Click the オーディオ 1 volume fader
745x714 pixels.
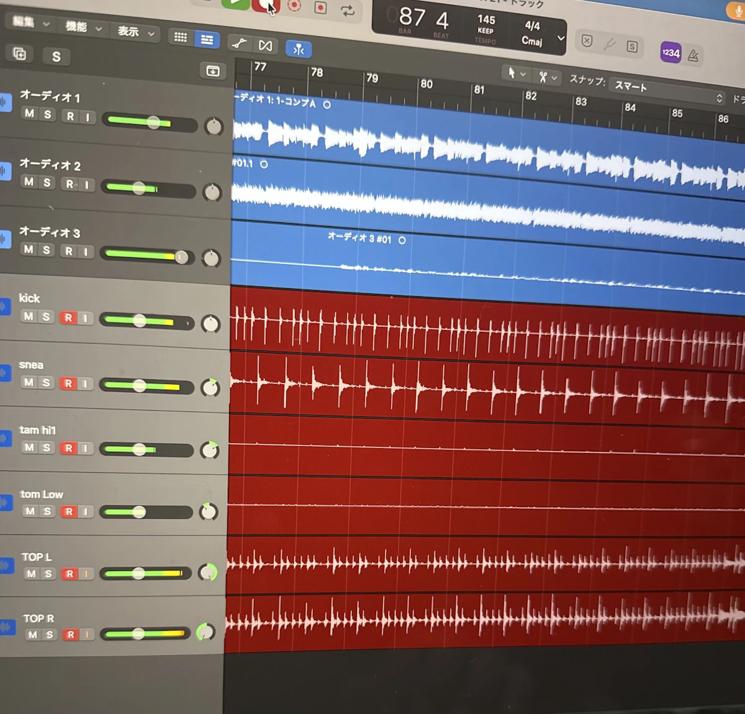pos(153,122)
